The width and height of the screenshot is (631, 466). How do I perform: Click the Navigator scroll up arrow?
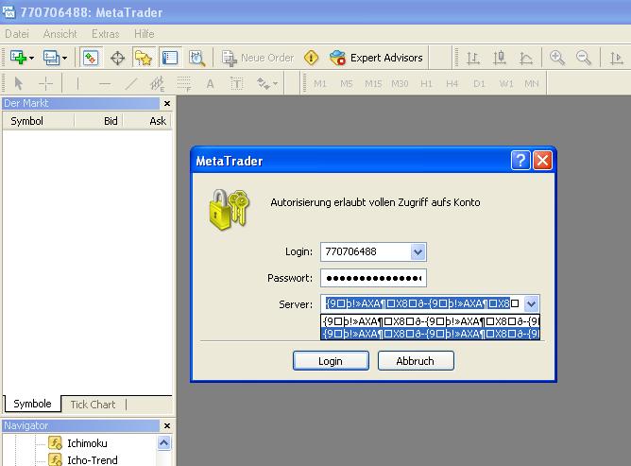163,443
